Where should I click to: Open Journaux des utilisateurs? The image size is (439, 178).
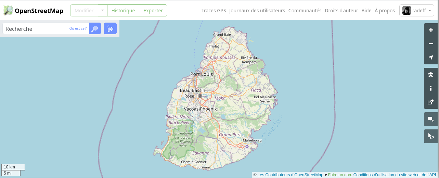tap(257, 11)
